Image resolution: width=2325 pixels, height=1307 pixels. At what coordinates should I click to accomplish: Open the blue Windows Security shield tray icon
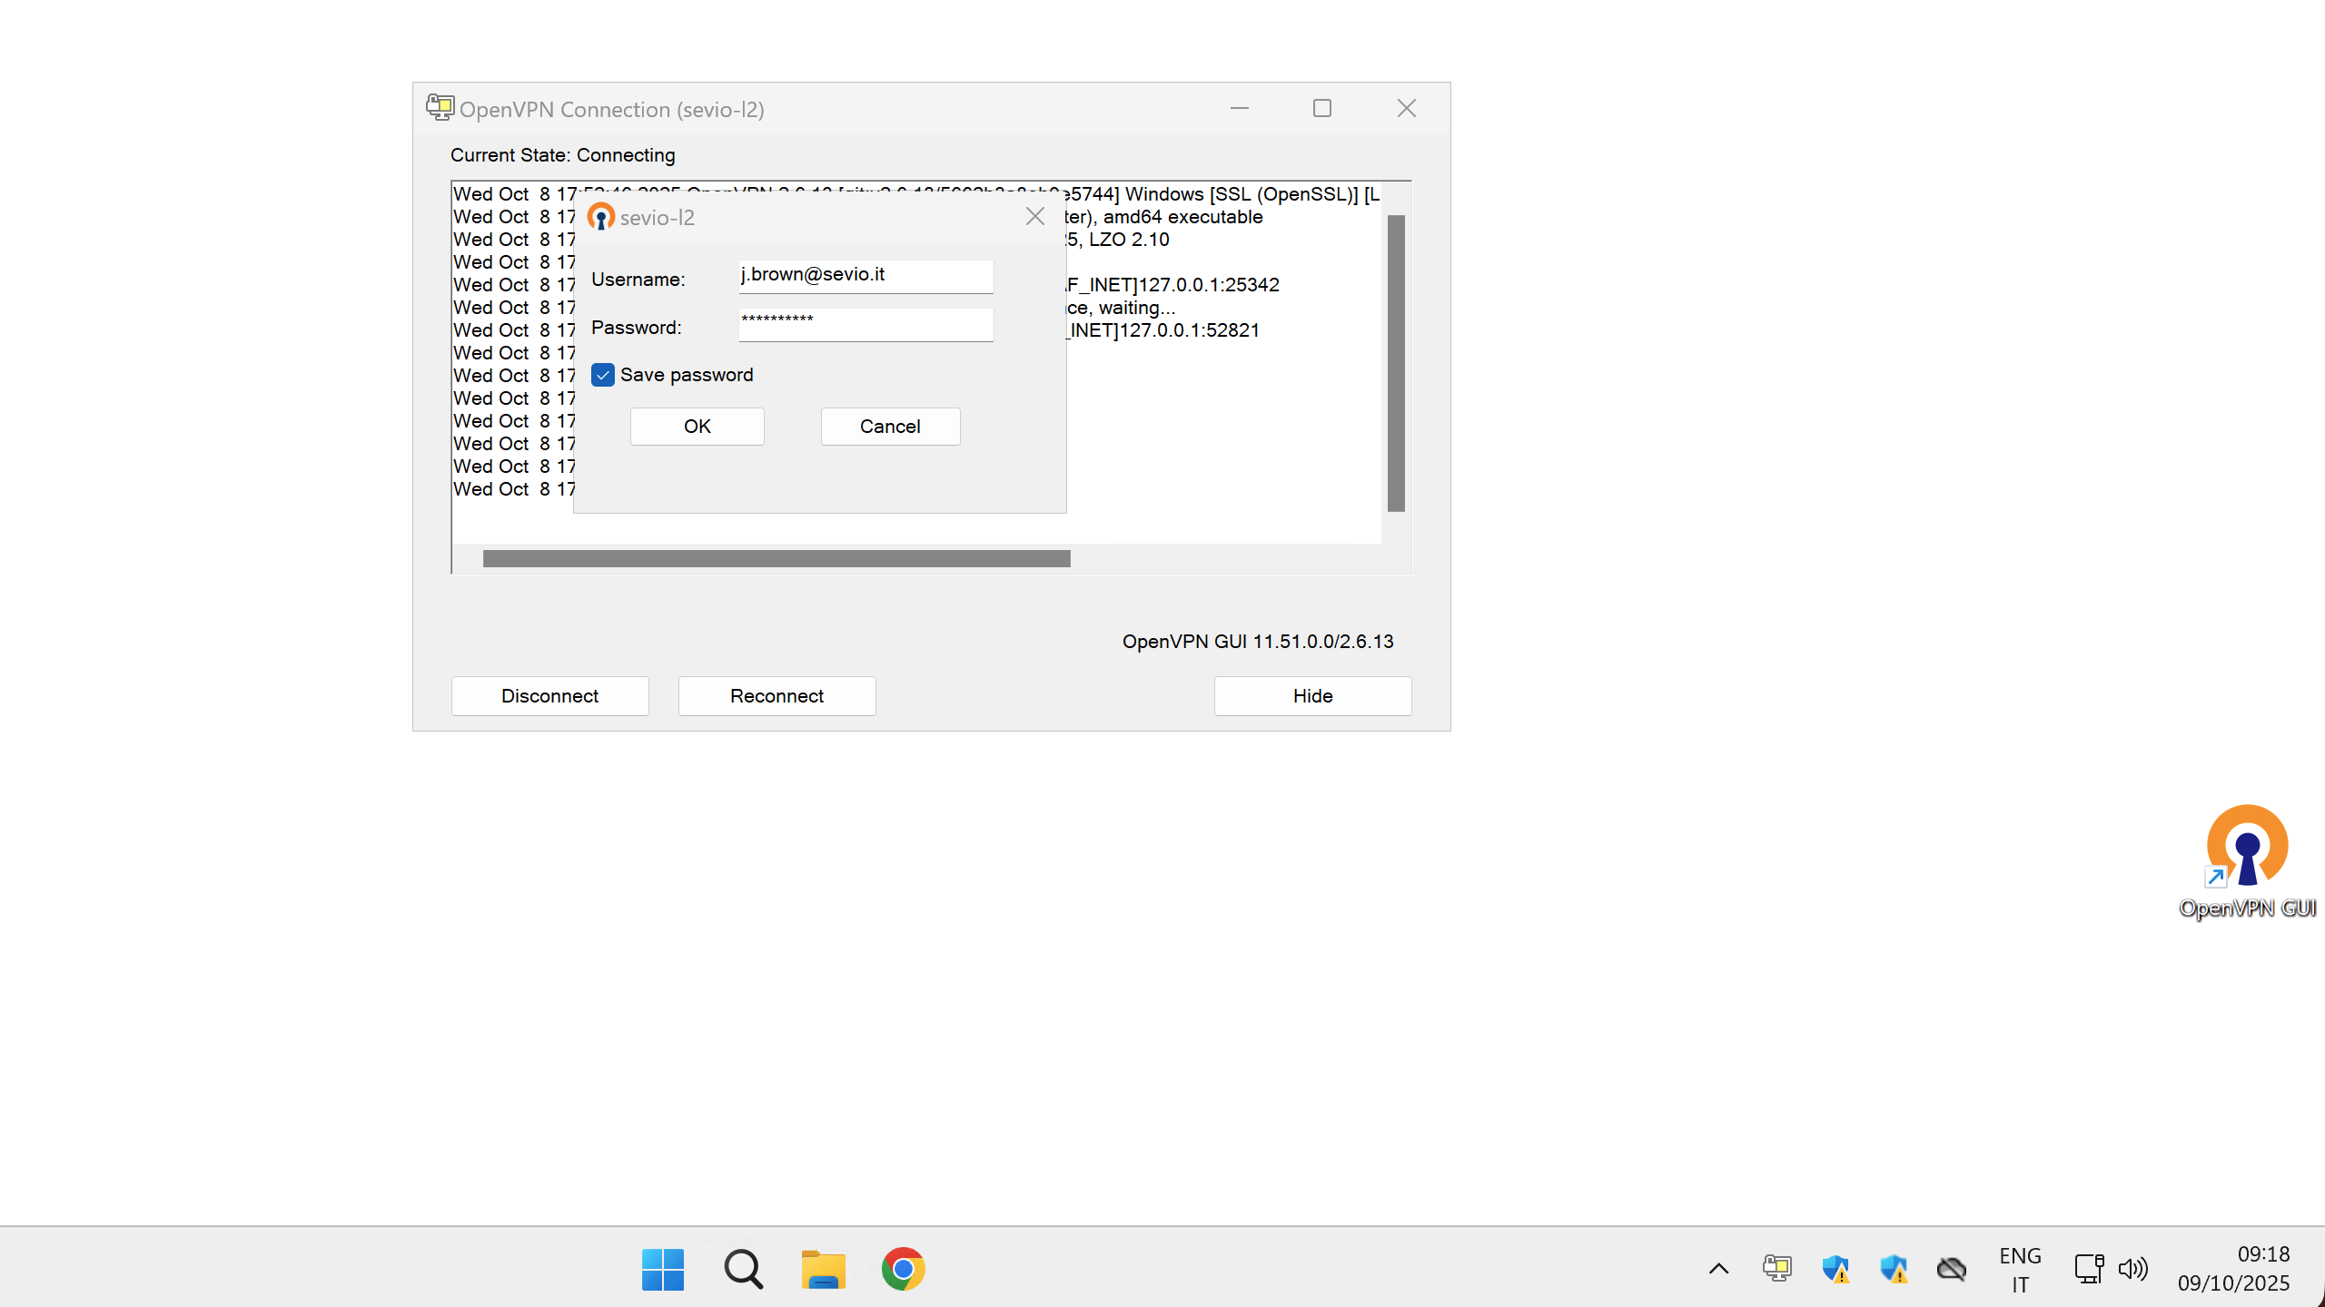pyautogui.click(x=1835, y=1268)
